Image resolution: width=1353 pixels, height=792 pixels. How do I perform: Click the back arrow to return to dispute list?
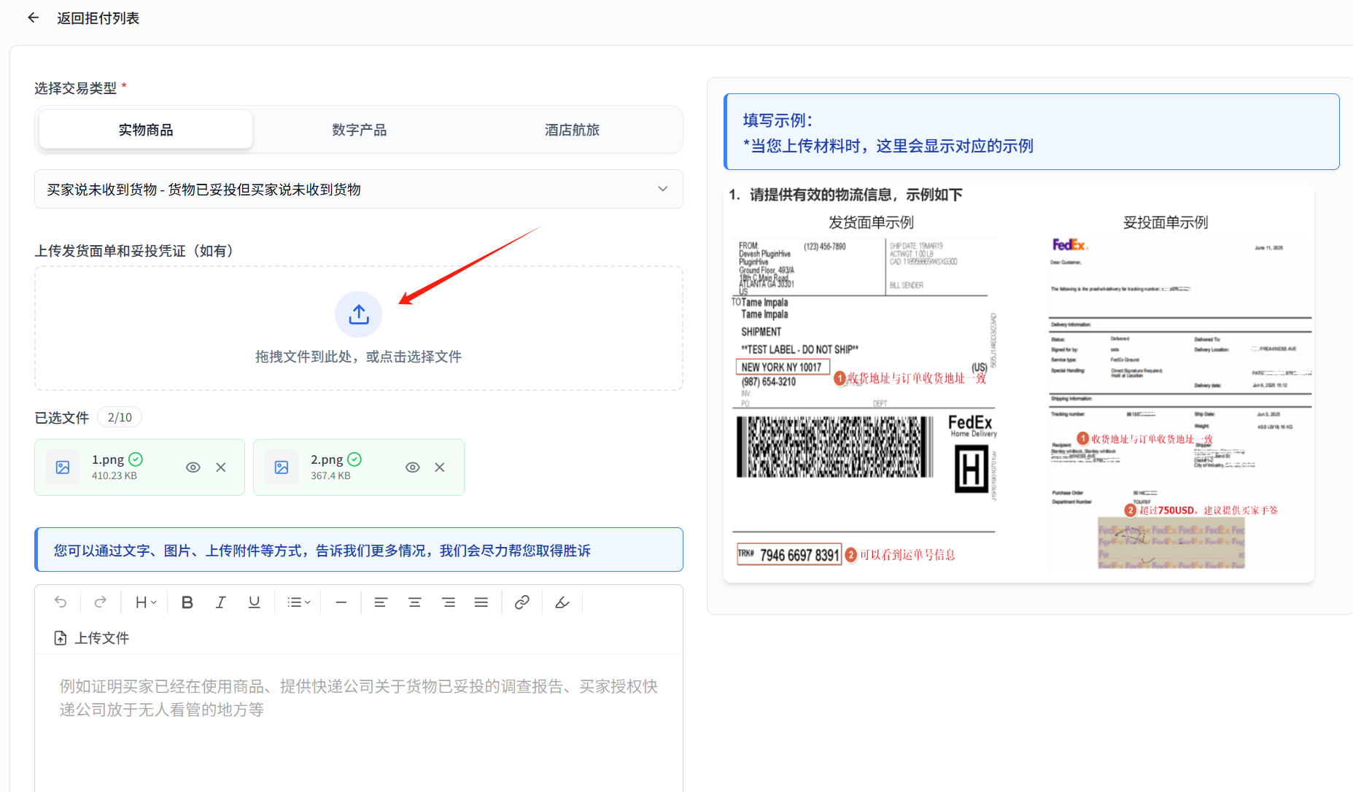[33, 18]
